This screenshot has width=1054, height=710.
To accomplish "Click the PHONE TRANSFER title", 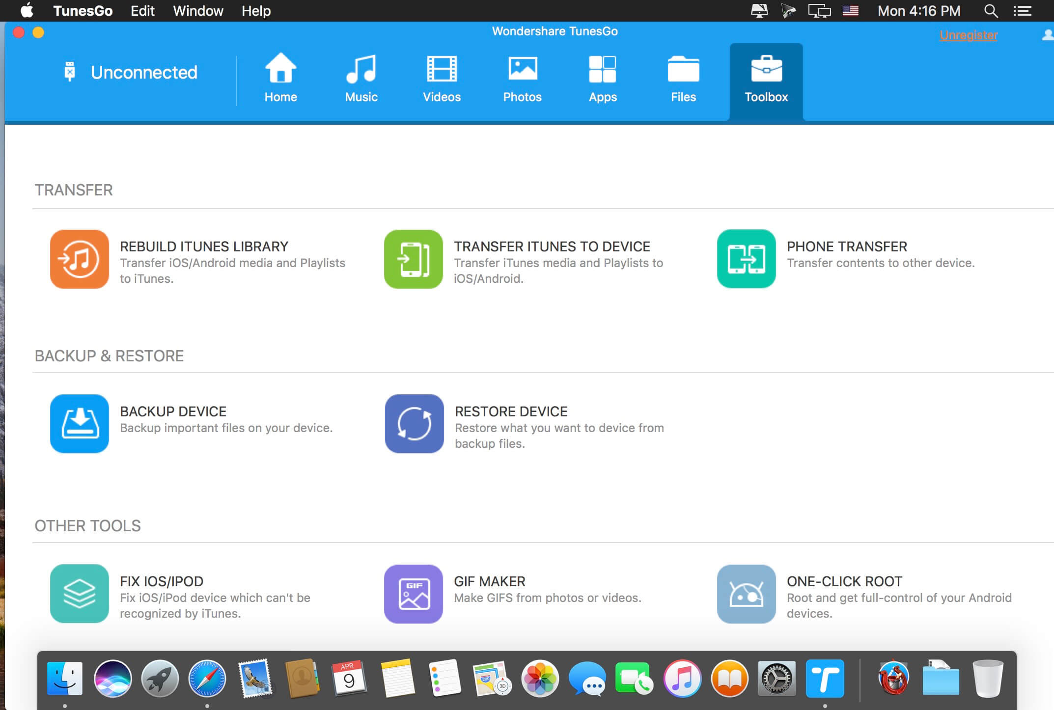I will pos(847,246).
